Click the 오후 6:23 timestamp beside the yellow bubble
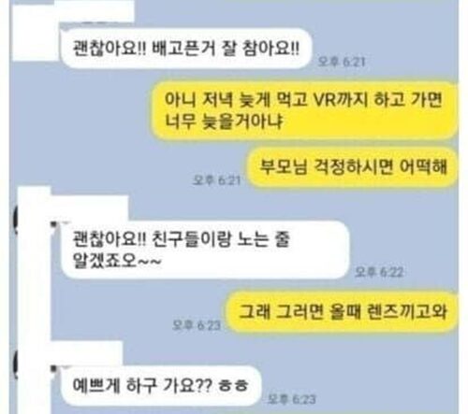This screenshot has width=468, height=414. coord(197,325)
